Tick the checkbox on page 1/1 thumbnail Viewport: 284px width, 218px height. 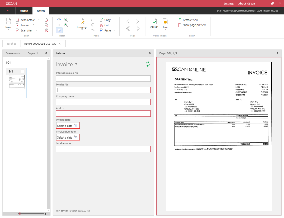pos(22,71)
